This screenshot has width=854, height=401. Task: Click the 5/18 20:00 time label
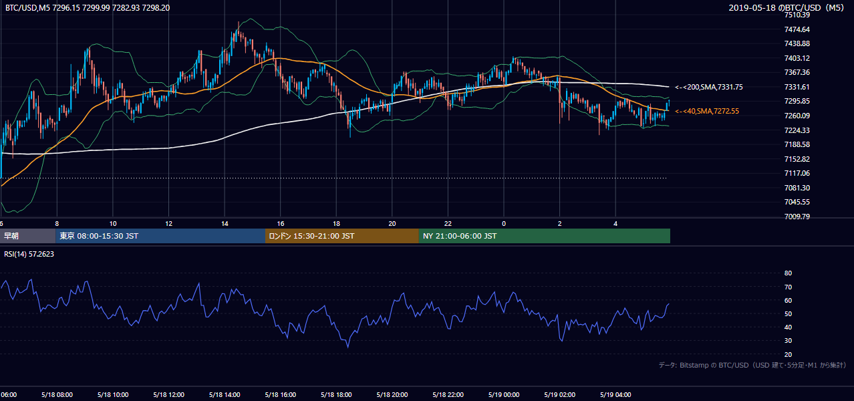pos(392,395)
